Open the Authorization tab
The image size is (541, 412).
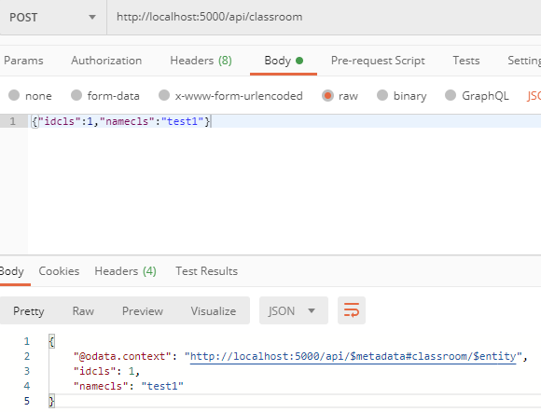pyautogui.click(x=106, y=61)
